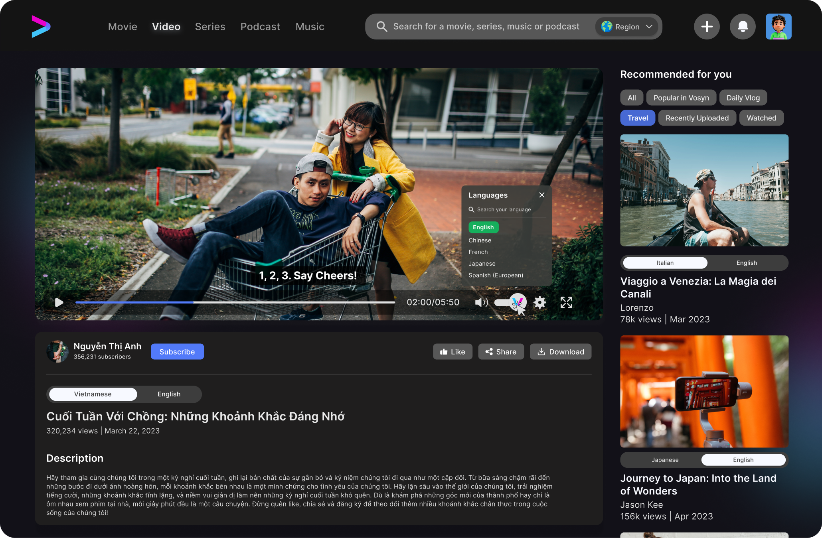Click the Lorenzo channel name

pyautogui.click(x=637, y=308)
